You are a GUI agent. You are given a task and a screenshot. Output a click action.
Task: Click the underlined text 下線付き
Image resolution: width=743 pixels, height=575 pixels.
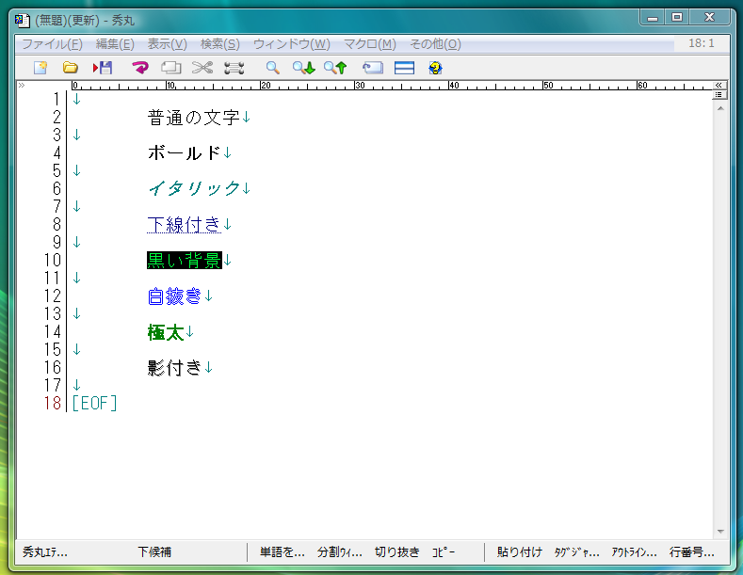point(185,225)
